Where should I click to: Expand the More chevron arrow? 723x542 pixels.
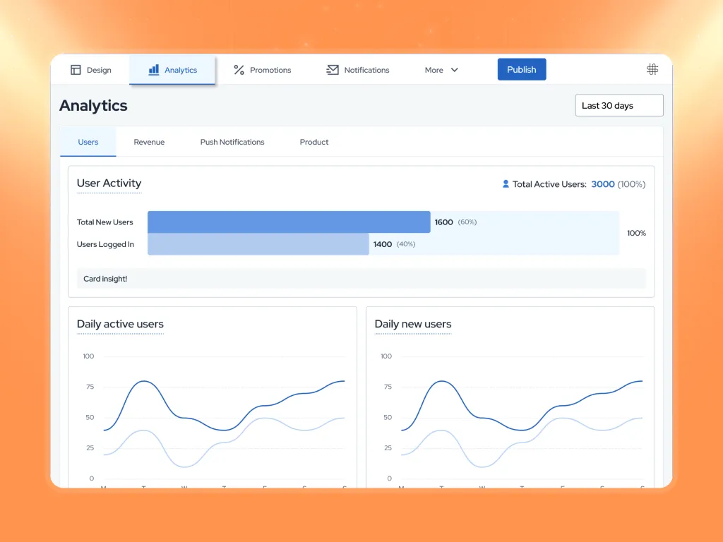[454, 70]
